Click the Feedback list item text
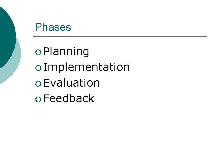 69,99
